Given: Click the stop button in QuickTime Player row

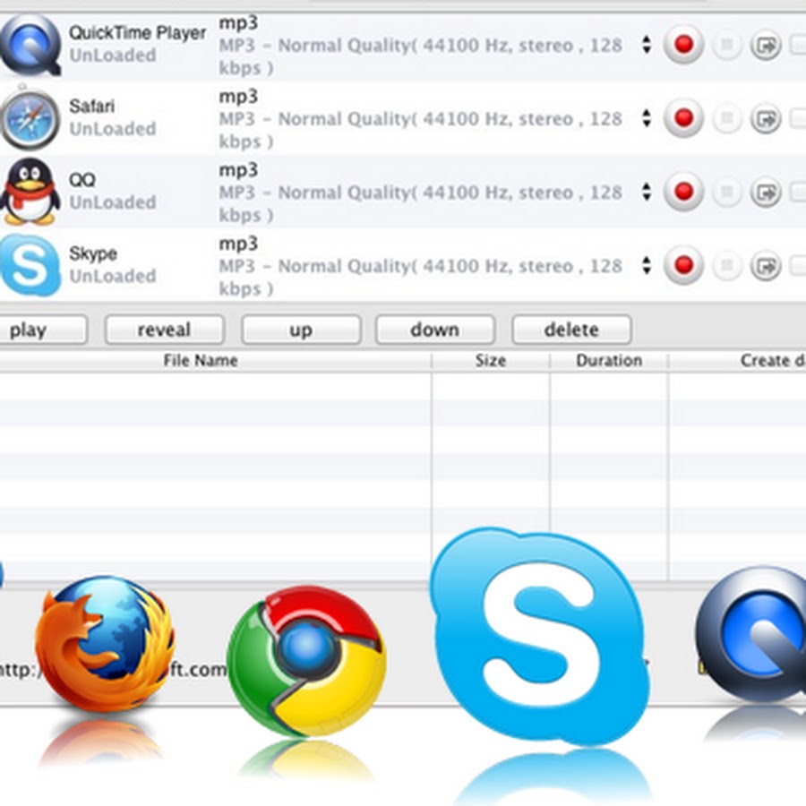Looking at the screenshot, I should (x=727, y=46).
